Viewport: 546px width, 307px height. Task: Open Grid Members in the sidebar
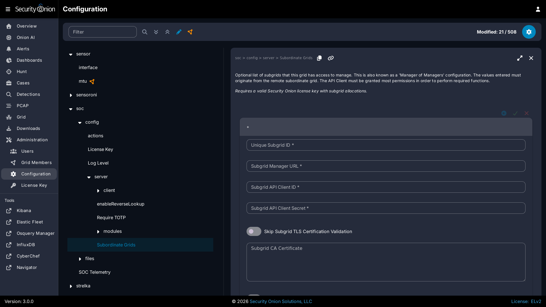click(x=36, y=163)
